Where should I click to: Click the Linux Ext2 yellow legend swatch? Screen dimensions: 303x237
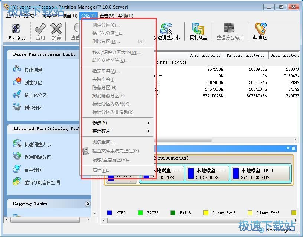click(x=206, y=212)
